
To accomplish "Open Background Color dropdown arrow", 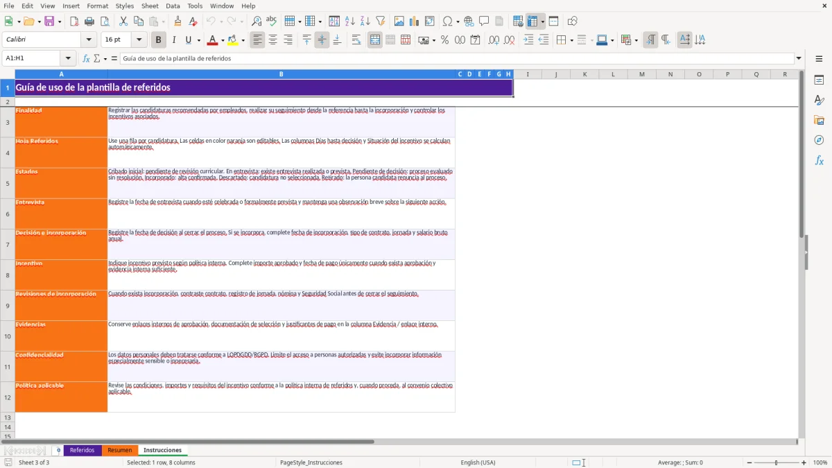I will point(243,40).
